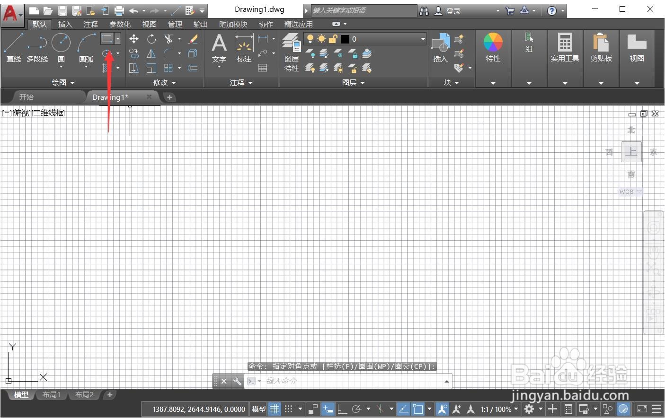Open the View (视图) ribbon tab

coord(150,24)
